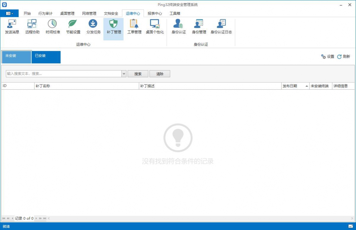The width and height of the screenshot is (356, 230).
Task: Expand the search text dropdown arrow
Action: point(124,74)
